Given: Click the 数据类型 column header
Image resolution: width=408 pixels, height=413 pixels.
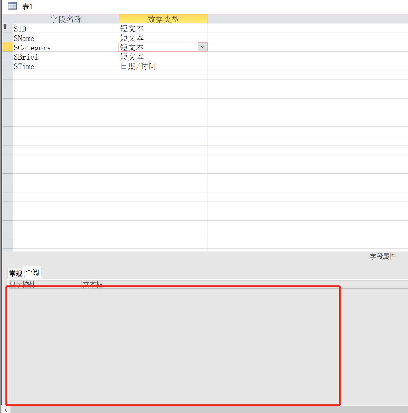Looking at the screenshot, I should tap(163, 19).
